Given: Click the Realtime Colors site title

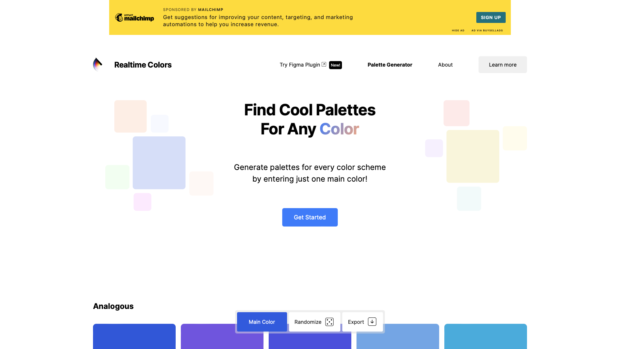Looking at the screenshot, I should coord(143,65).
